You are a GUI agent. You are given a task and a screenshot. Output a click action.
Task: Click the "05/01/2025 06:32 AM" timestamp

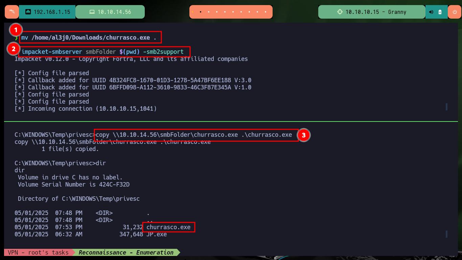click(x=48, y=234)
